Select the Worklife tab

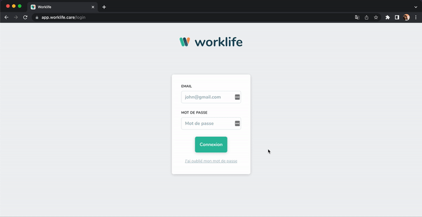click(58, 7)
